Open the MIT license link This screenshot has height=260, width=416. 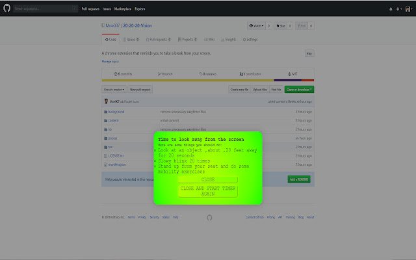292,74
